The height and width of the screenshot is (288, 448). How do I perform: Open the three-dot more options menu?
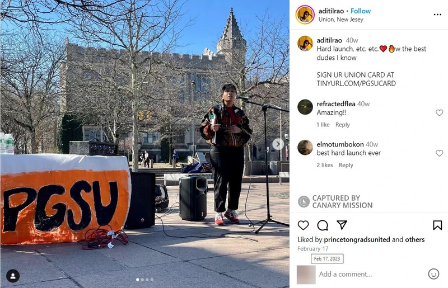[x=437, y=15]
